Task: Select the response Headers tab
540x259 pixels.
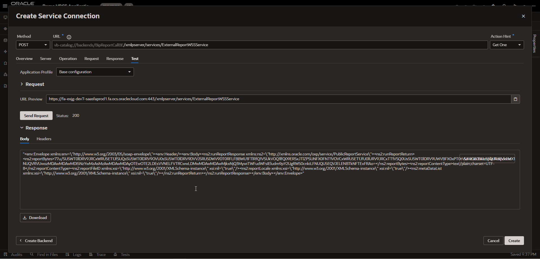Action: click(44, 139)
